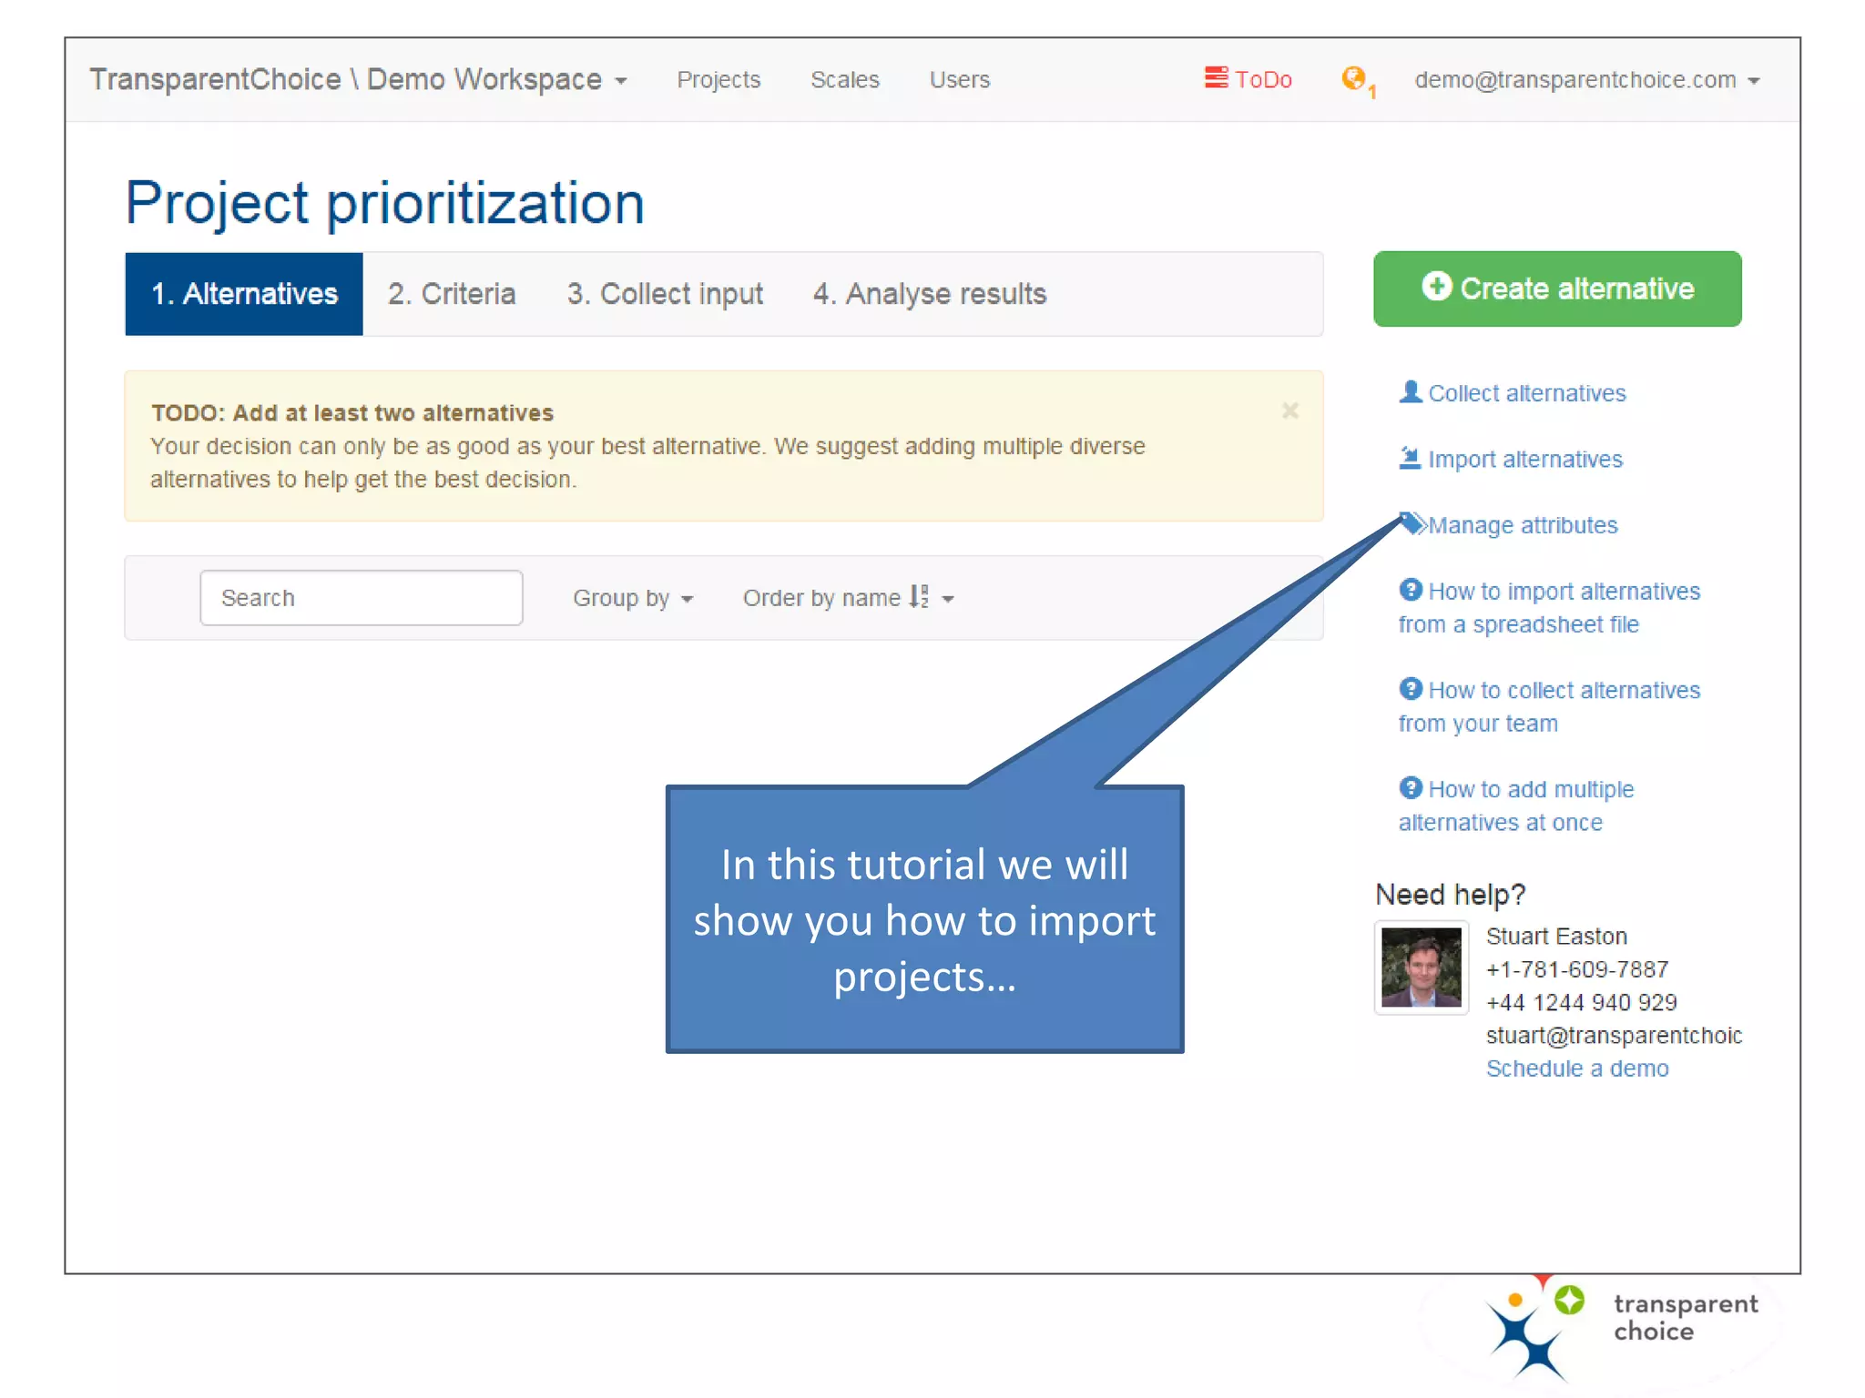The width and height of the screenshot is (1865, 1398).
Task: Click the Create alternative button
Action: coord(1557,289)
